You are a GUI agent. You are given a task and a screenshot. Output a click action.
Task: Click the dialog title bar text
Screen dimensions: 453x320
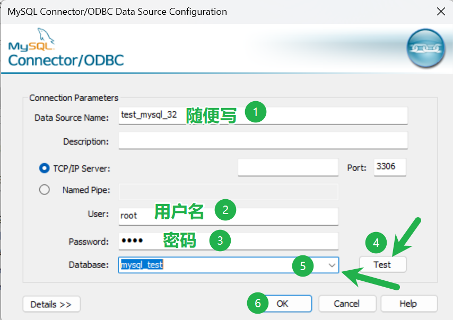click(x=117, y=12)
